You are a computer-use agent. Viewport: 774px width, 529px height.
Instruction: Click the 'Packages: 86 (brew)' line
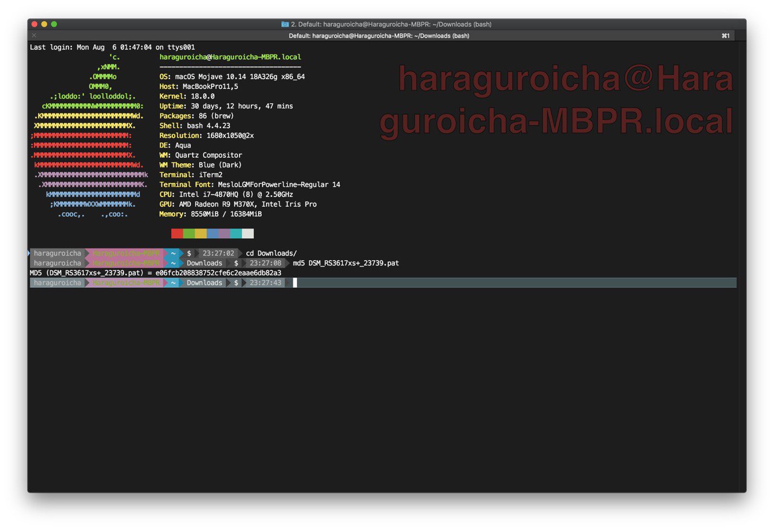pyautogui.click(x=197, y=115)
